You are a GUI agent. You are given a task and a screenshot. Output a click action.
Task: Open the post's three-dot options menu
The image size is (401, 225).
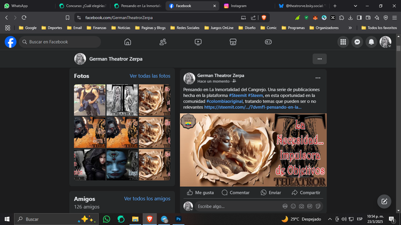pos(318,78)
